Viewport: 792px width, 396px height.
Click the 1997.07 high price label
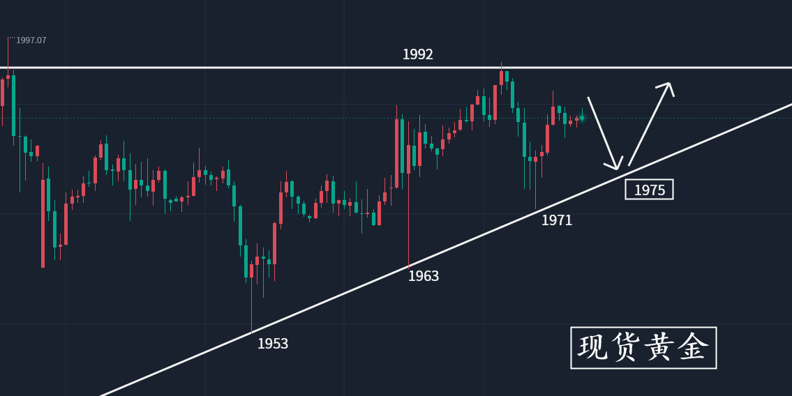[x=31, y=40]
